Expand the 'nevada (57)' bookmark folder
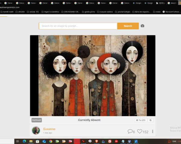 32,12
